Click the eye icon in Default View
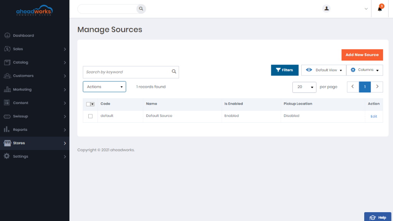Screen dimensions: 393x221 click(309, 70)
